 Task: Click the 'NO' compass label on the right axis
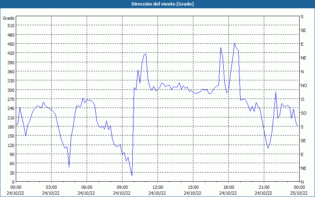click(x=304, y=85)
